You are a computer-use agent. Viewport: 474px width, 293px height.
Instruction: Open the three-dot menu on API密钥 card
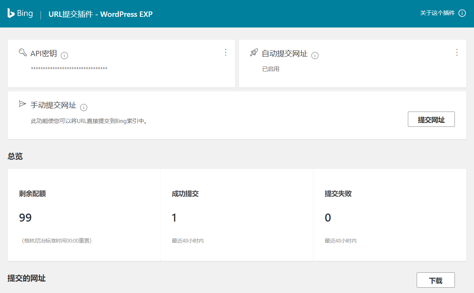point(226,52)
